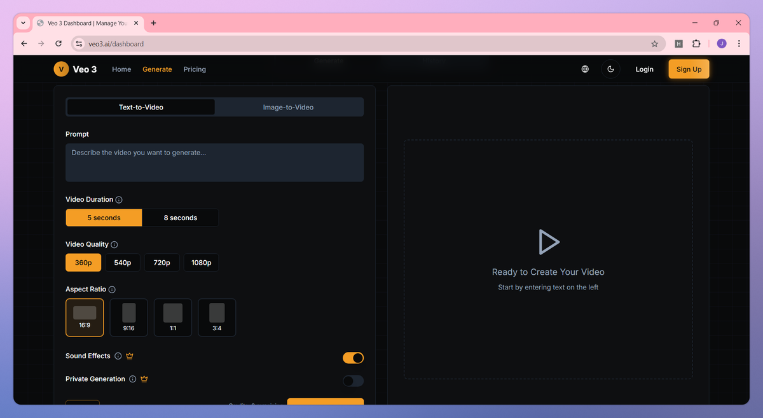
Task: Click the 'Sound Effects' label
Action: click(x=88, y=356)
